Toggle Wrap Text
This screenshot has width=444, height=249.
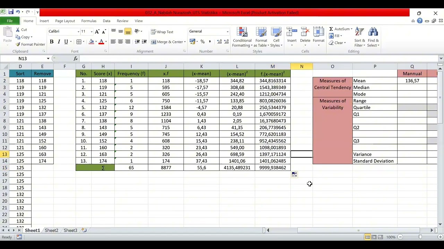coord(162,32)
